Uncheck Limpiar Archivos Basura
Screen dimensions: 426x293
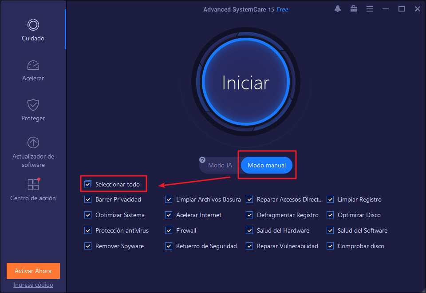click(x=169, y=199)
